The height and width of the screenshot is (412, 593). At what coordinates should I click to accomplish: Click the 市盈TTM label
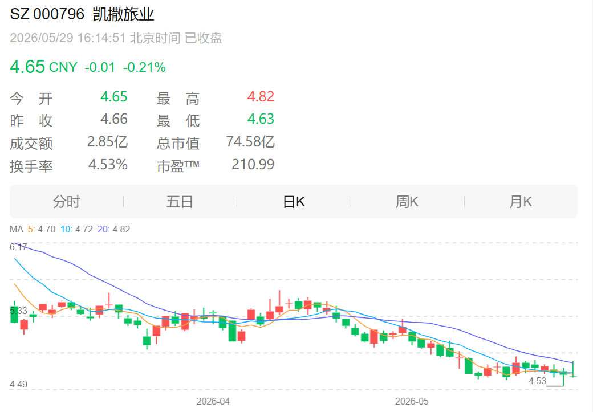click(x=178, y=166)
